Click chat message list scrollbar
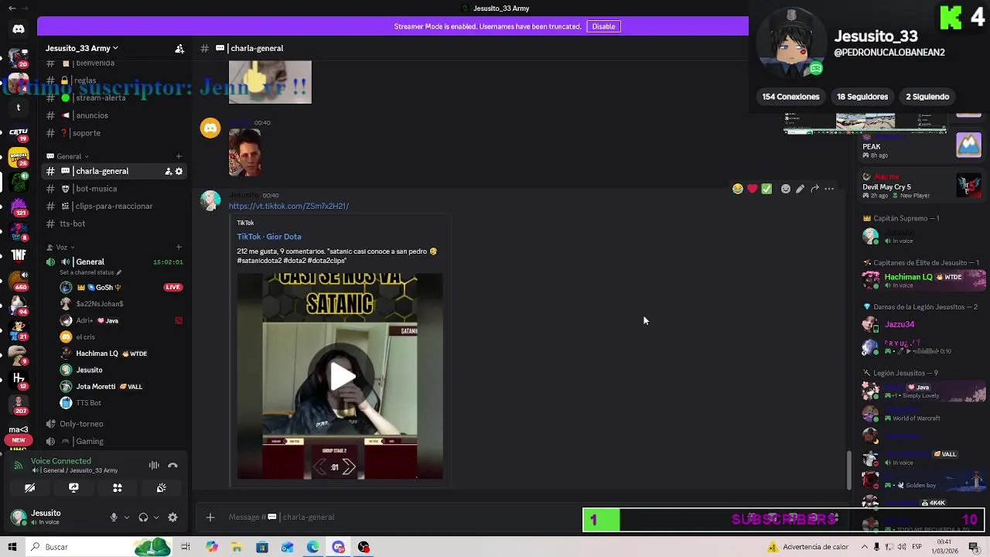 point(849,470)
